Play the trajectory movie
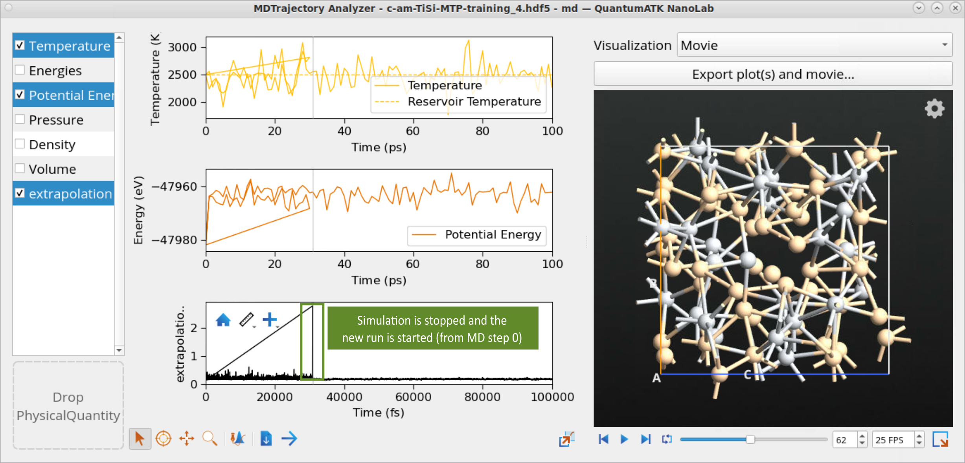 click(x=624, y=439)
